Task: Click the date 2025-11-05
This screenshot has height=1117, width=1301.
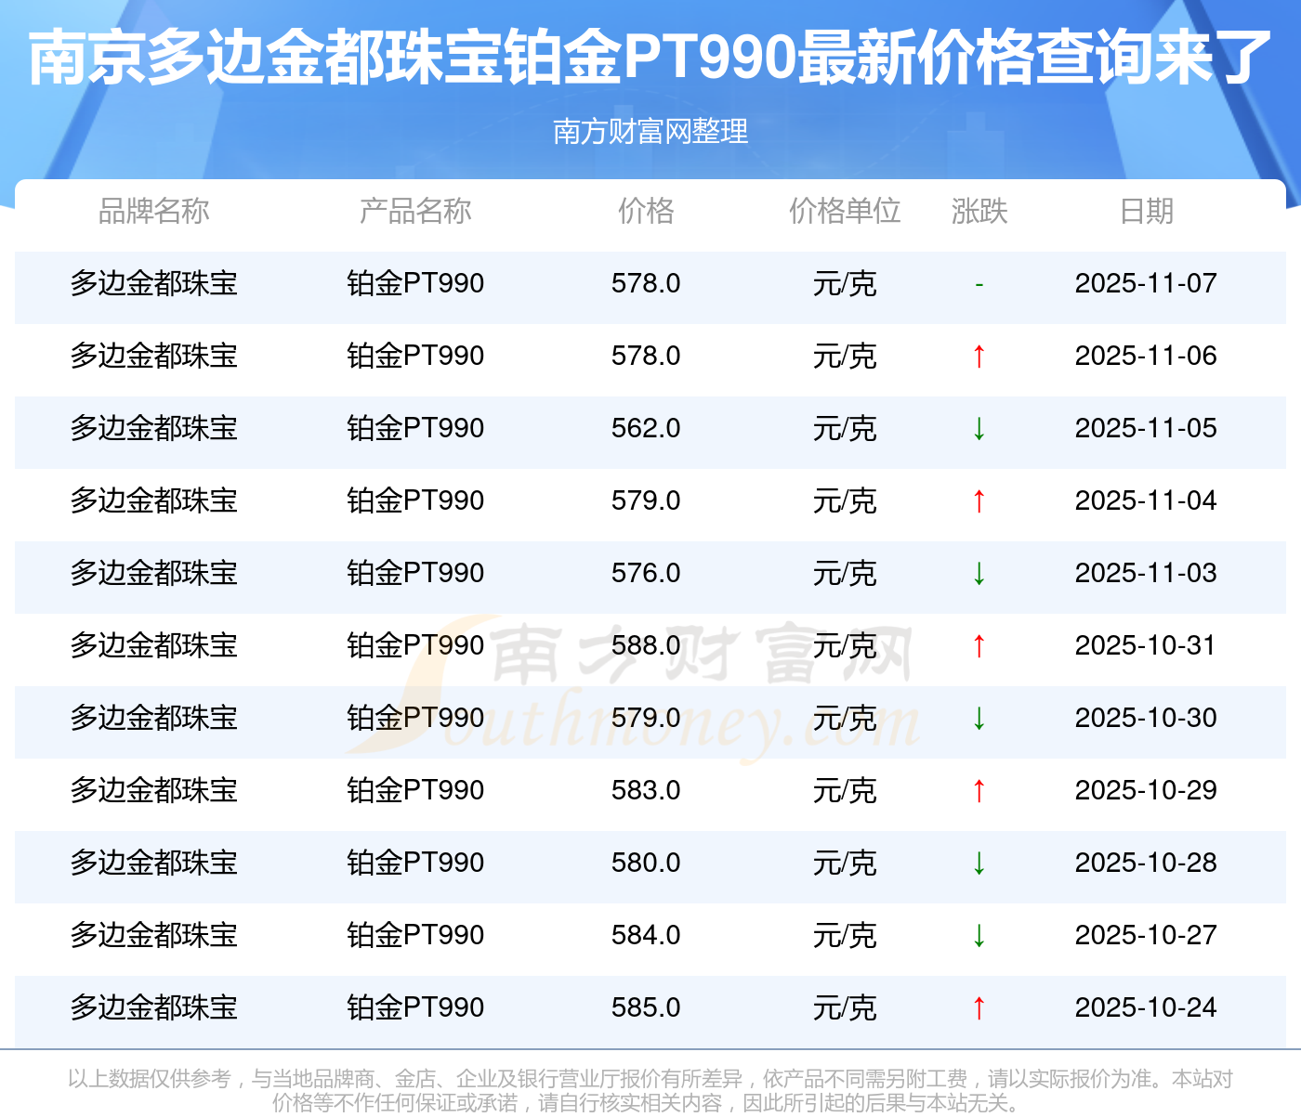Action: pos(1146,428)
